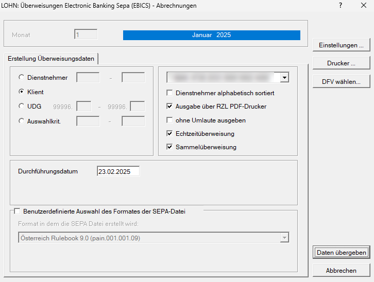Viewport: 374px width, 282px height.
Task: Check ohne Umlaute ausgeben option
Action: click(x=169, y=120)
